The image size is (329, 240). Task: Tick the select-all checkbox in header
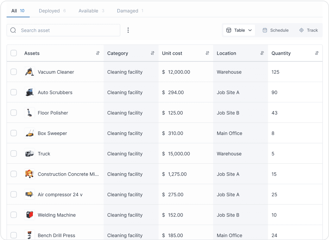pyautogui.click(x=14, y=53)
